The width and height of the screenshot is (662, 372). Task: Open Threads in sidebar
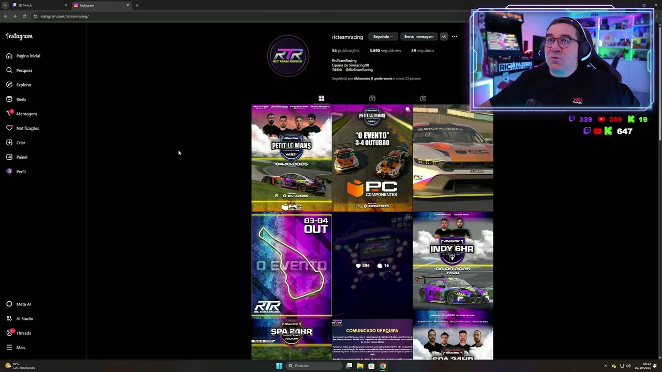pos(19,333)
